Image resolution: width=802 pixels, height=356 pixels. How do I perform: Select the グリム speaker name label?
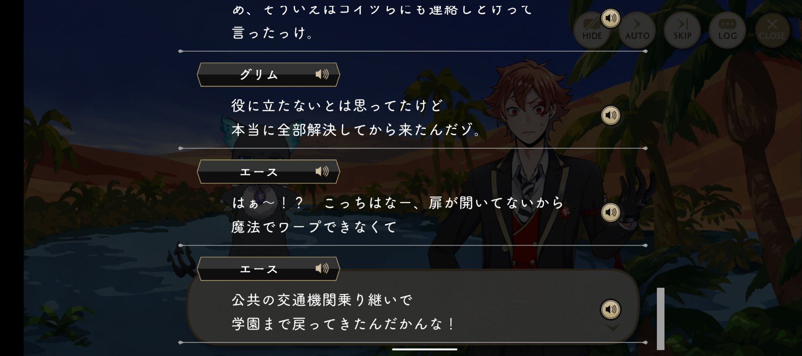pyautogui.click(x=259, y=75)
